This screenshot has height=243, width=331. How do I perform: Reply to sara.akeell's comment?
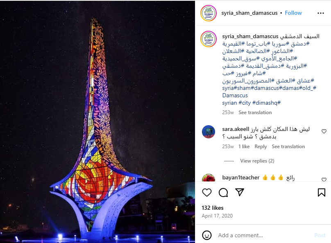(261, 147)
